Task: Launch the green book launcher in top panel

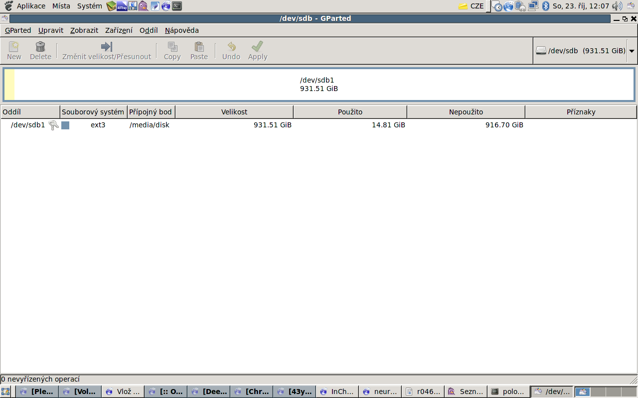Action: [x=111, y=6]
